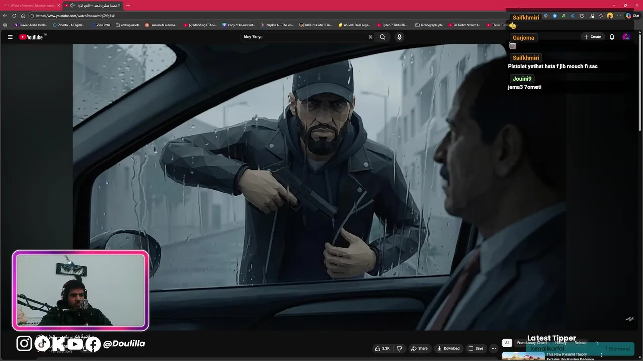This screenshot has height=361, width=643.
Task: Share the video
Action: [x=419, y=348]
